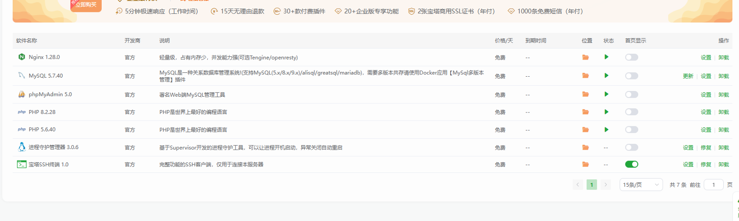
Task: Click 修复 for 进程守护管理器
Action: click(x=706, y=147)
